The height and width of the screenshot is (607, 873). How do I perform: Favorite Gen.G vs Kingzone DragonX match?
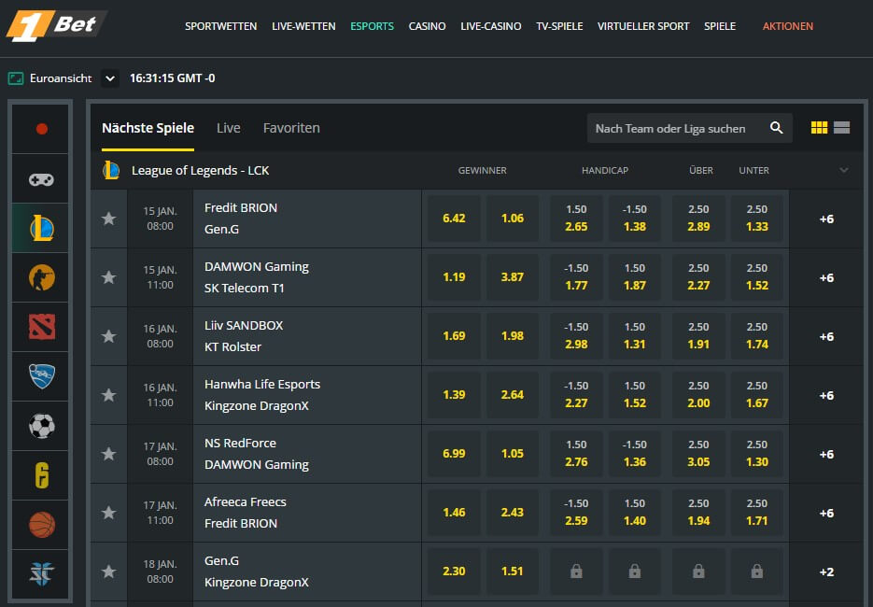click(108, 572)
